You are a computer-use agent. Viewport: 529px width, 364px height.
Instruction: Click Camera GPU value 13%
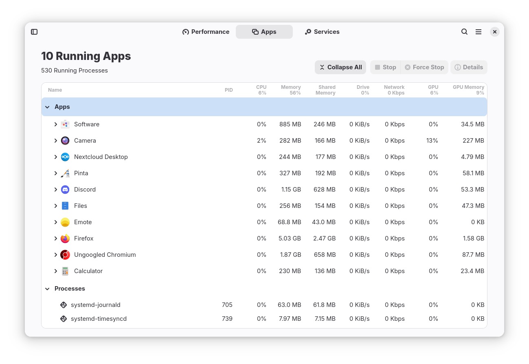432,141
